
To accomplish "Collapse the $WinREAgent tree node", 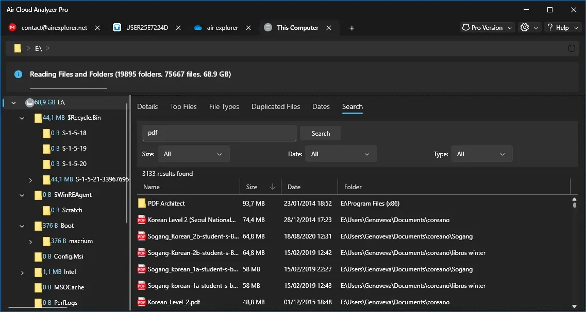I will tap(22, 195).
